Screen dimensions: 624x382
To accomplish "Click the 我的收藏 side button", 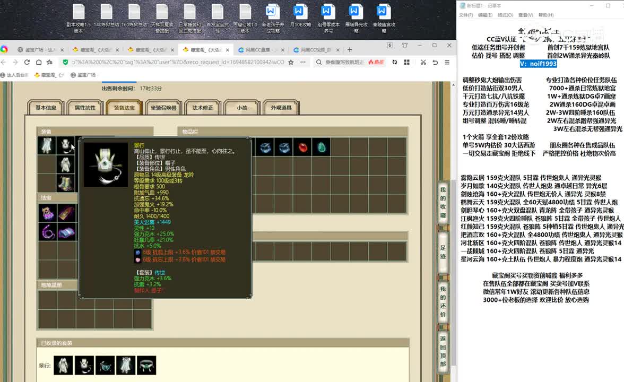I will click(x=443, y=202).
